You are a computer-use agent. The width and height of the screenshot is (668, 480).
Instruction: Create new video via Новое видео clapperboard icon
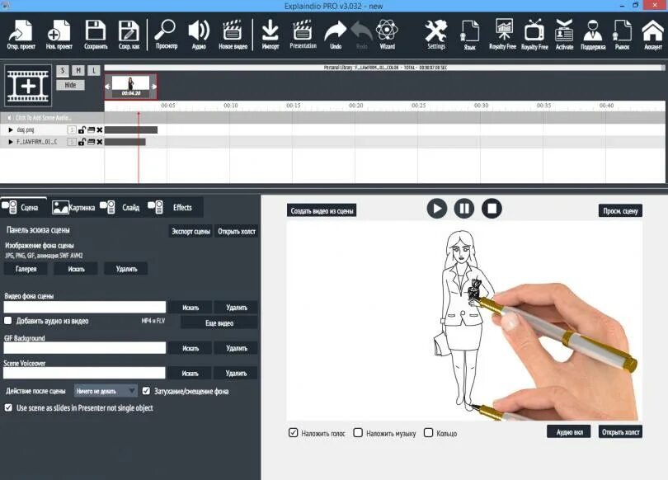[x=232, y=33]
